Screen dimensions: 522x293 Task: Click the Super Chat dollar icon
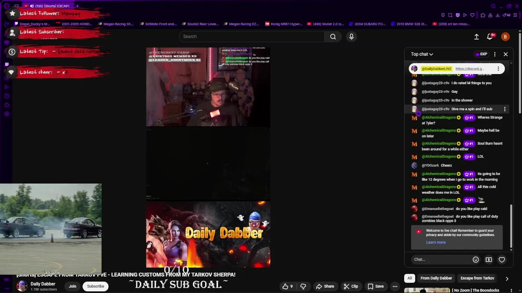(x=489, y=260)
